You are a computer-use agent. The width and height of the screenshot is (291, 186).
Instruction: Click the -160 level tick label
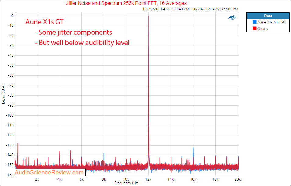tap(10, 175)
